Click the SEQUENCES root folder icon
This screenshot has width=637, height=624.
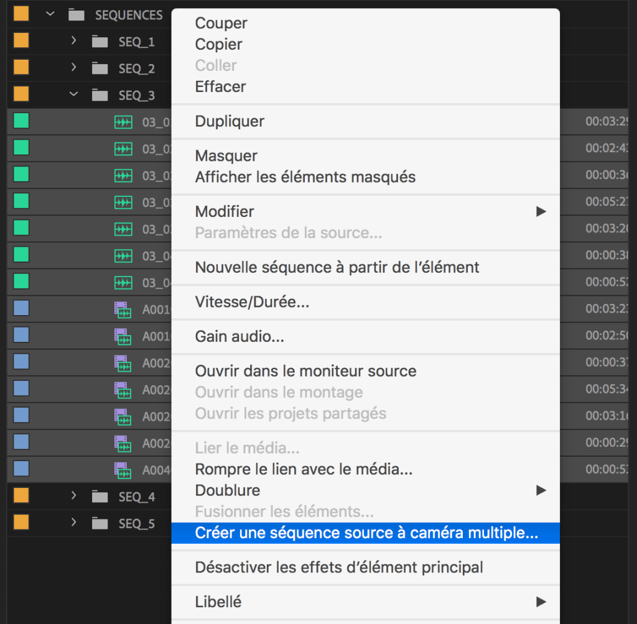76,14
